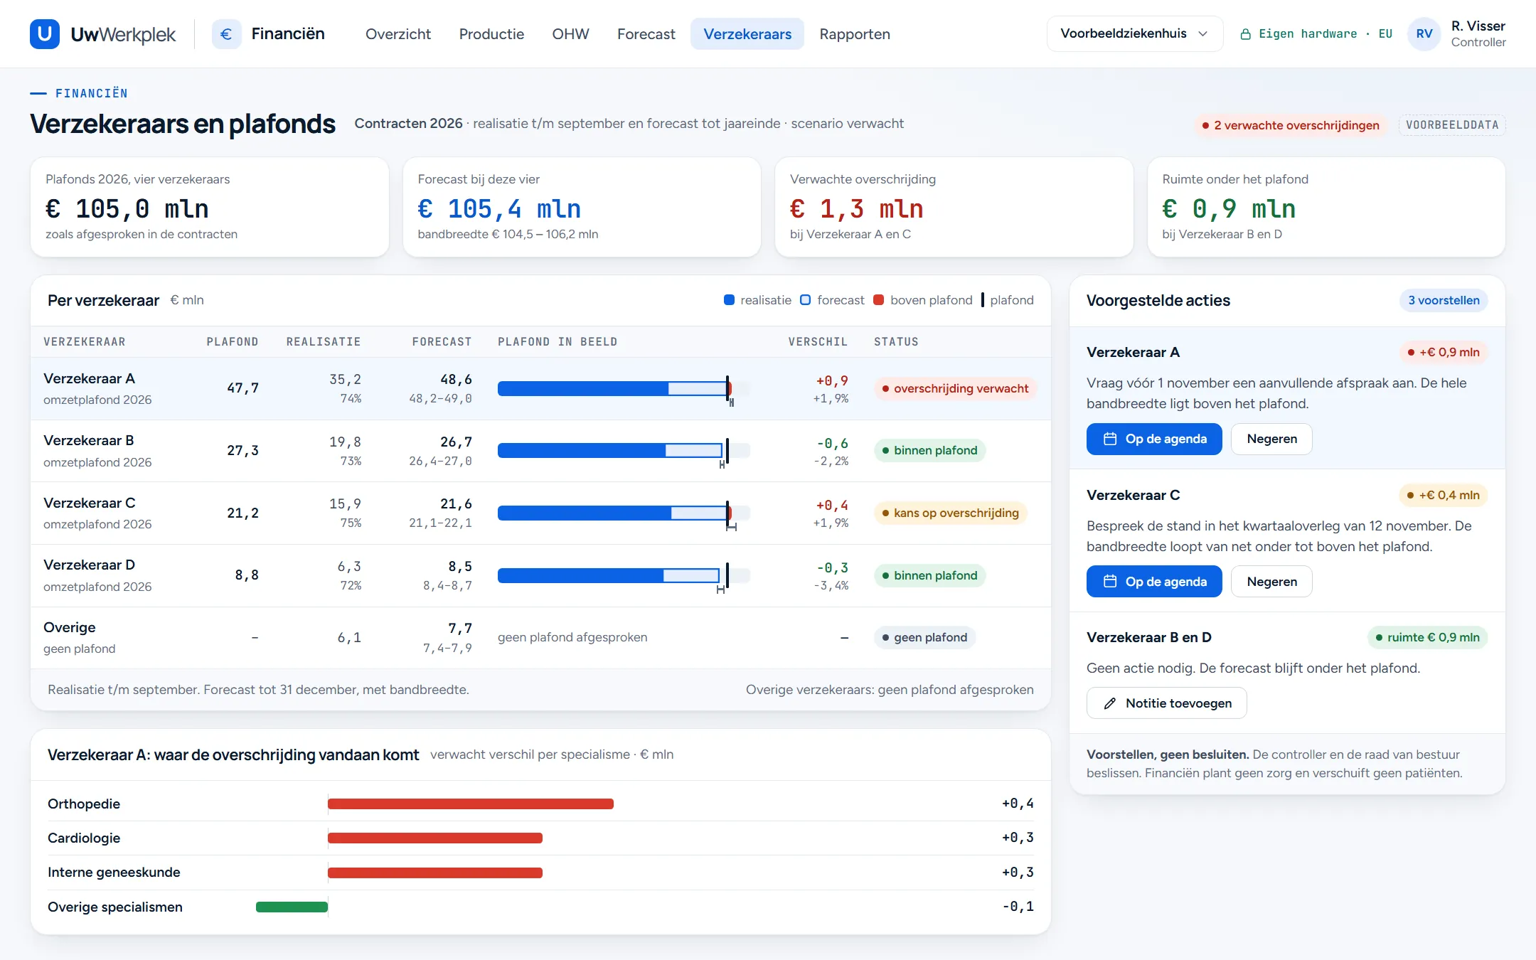The height and width of the screenshot is (960, 1536).
Task: Click the '2 verwachte overschrijdingen' badge
Action: [x=1290, y=125]
